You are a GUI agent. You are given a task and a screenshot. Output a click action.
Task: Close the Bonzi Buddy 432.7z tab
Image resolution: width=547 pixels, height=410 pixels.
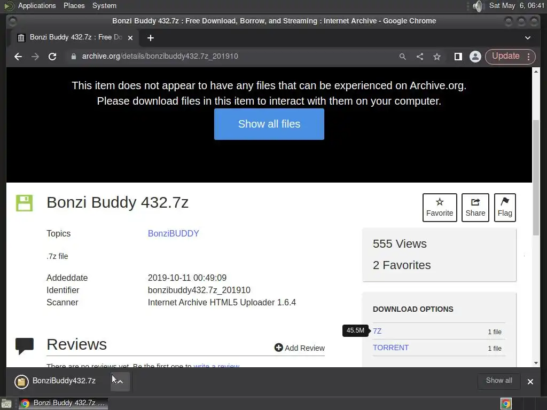click(130, 38)
